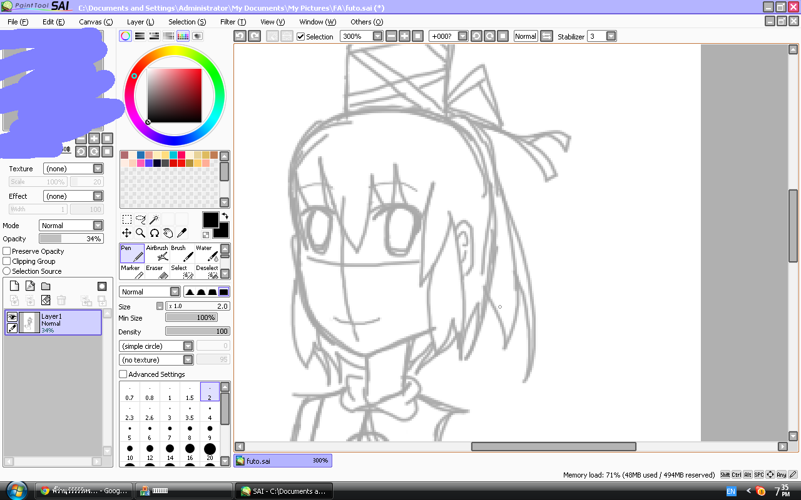Clear the layer with eraser icon
801x500 pixels.
[46, 301]
